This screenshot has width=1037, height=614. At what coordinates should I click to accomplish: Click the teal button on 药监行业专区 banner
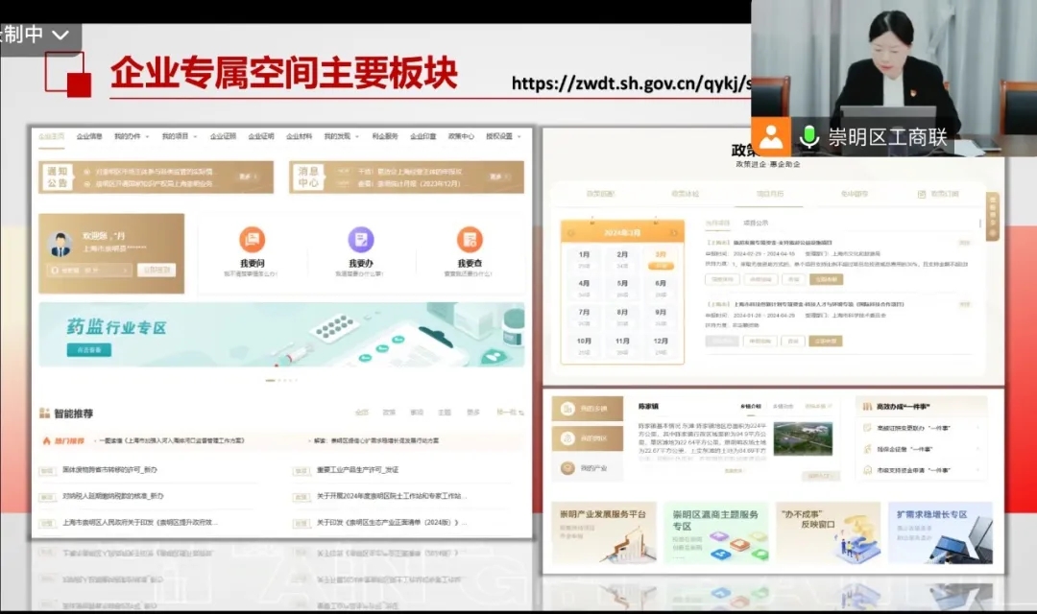88,350
